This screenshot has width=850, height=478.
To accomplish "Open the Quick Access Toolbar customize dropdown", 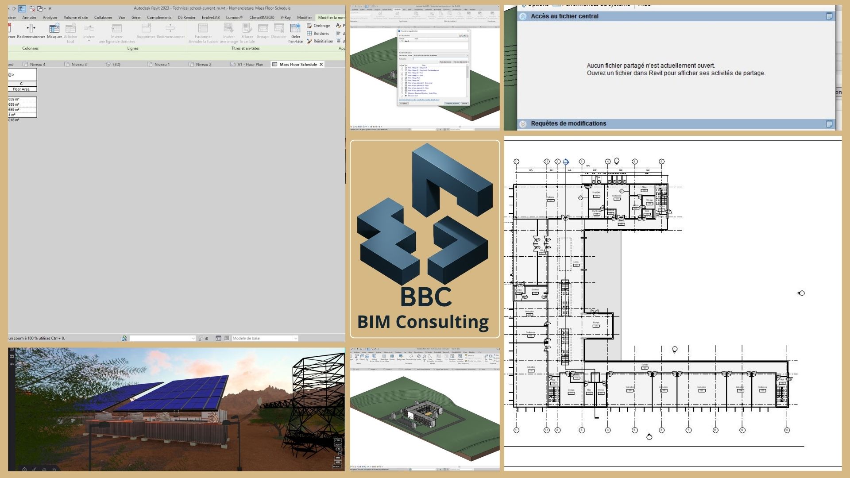I will point(50,9).
